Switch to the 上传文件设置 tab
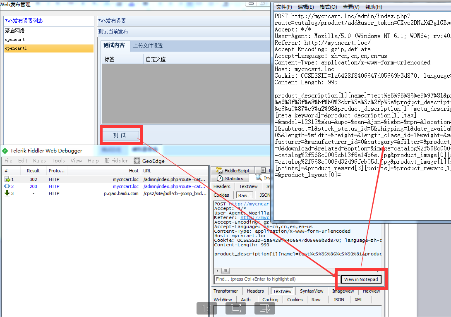Viewport: 451px width, 317px height. [x=148, y=45]
